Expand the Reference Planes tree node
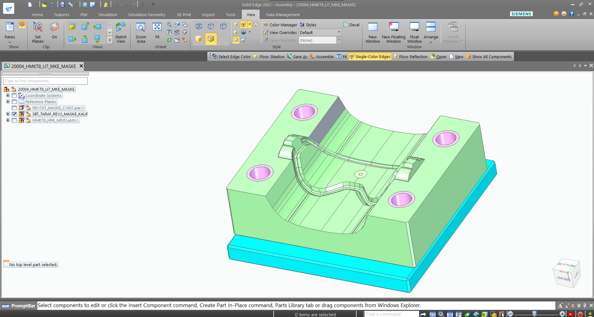Image resolution: width=594 pixels, height=317 pixels. (x=8, y=102)
